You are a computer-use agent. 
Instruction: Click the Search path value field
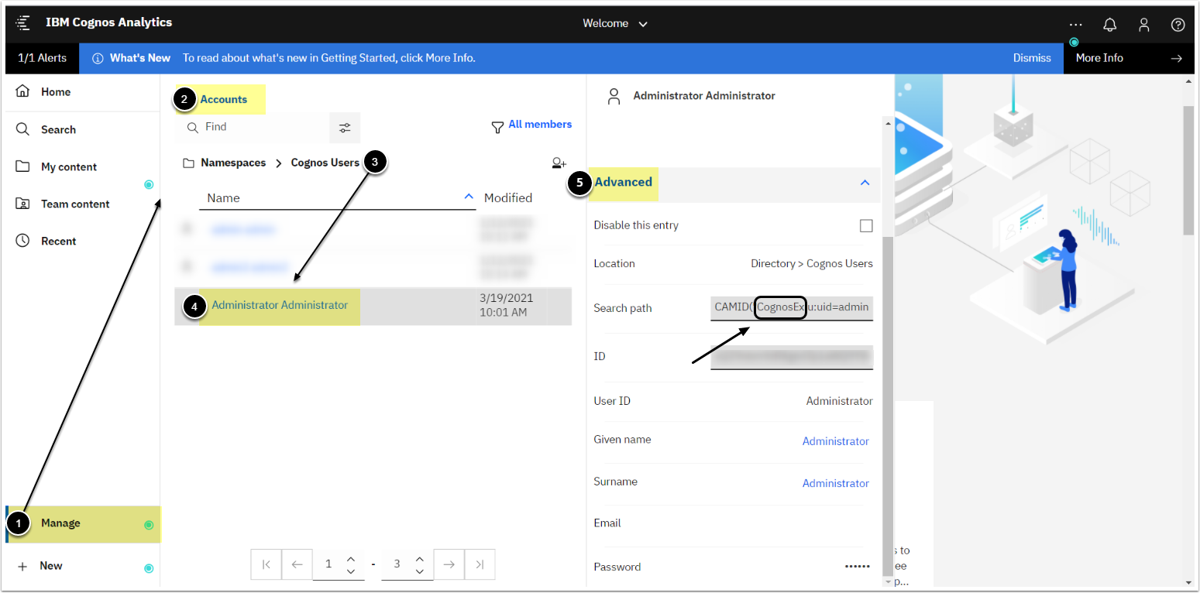click(x=792, y=307)
